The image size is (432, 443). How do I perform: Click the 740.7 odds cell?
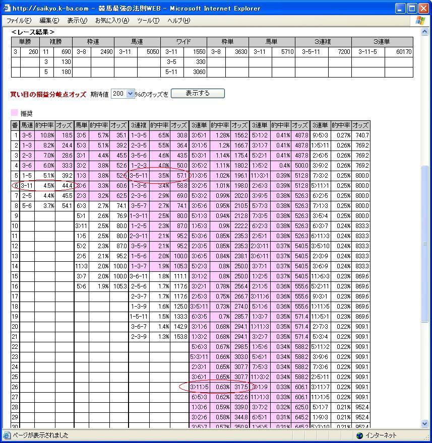click(x=361, y=135)
